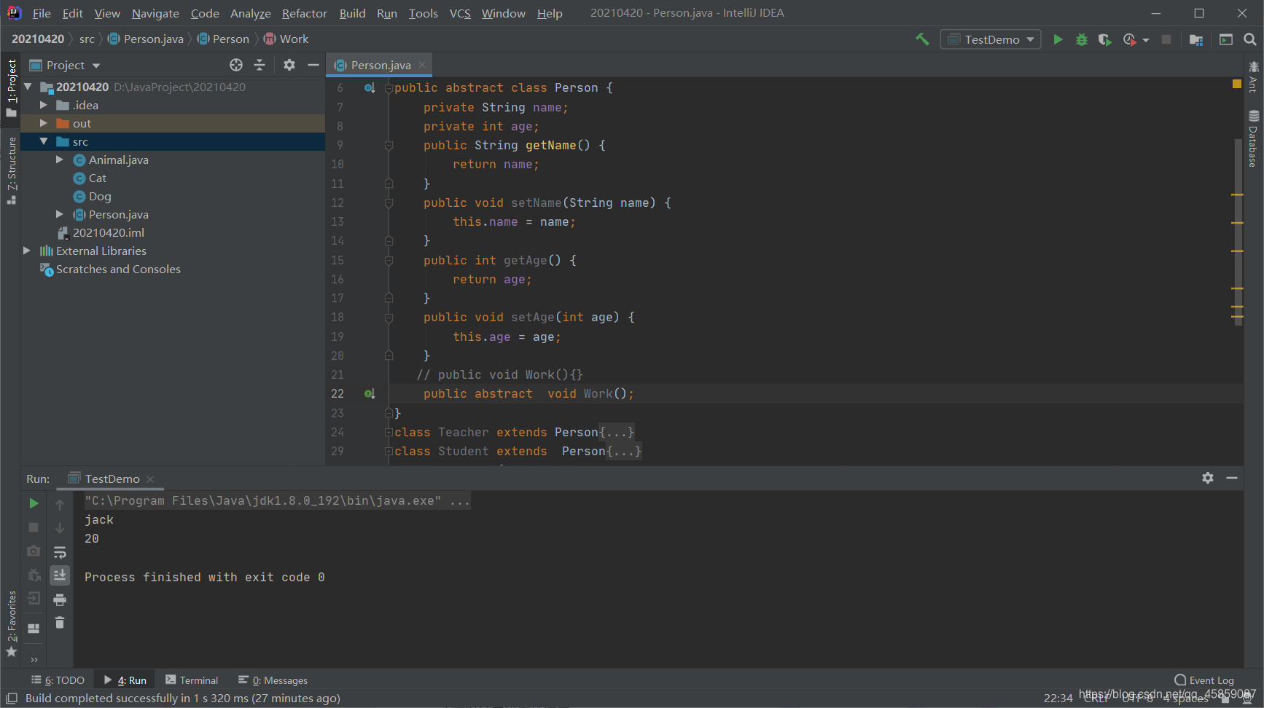
Task: Run TestDemo with the green play button
Action: click(x=1058, y=39)
